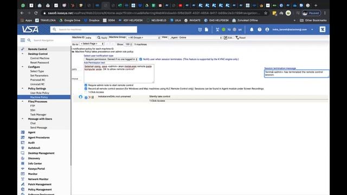Click the Edit view button
Screen dimensions: 347x195
pyautogui.click(x=228, y=37)
